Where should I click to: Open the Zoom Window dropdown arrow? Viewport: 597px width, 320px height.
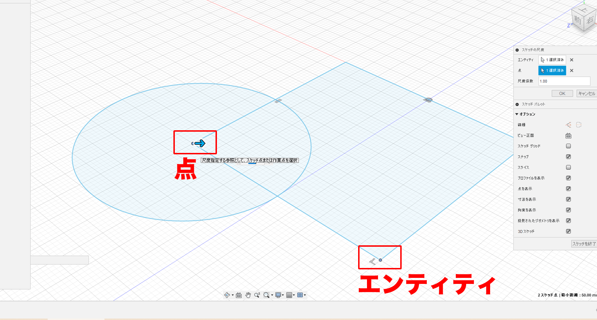tap(272, 295)
